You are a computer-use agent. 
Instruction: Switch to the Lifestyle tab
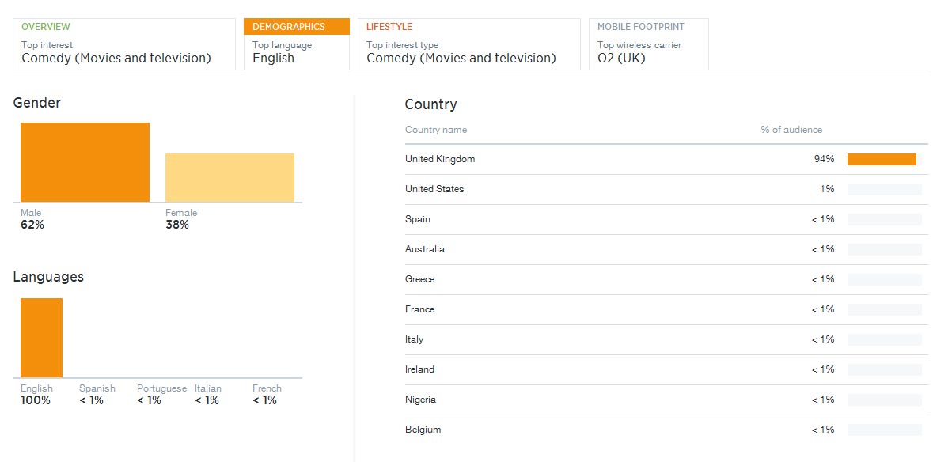coord(468,44)
